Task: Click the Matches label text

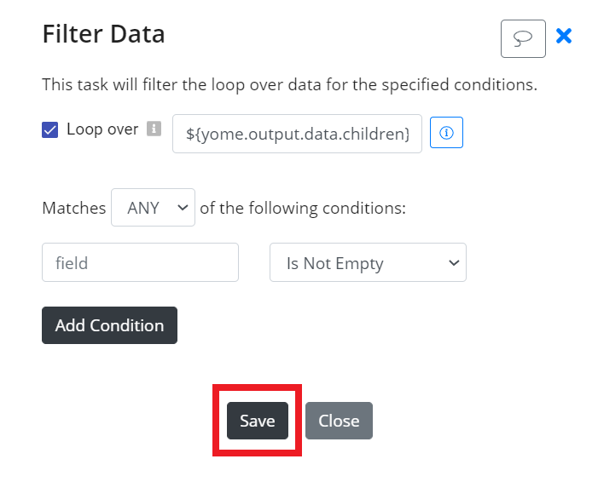Action: coord(74,209)
